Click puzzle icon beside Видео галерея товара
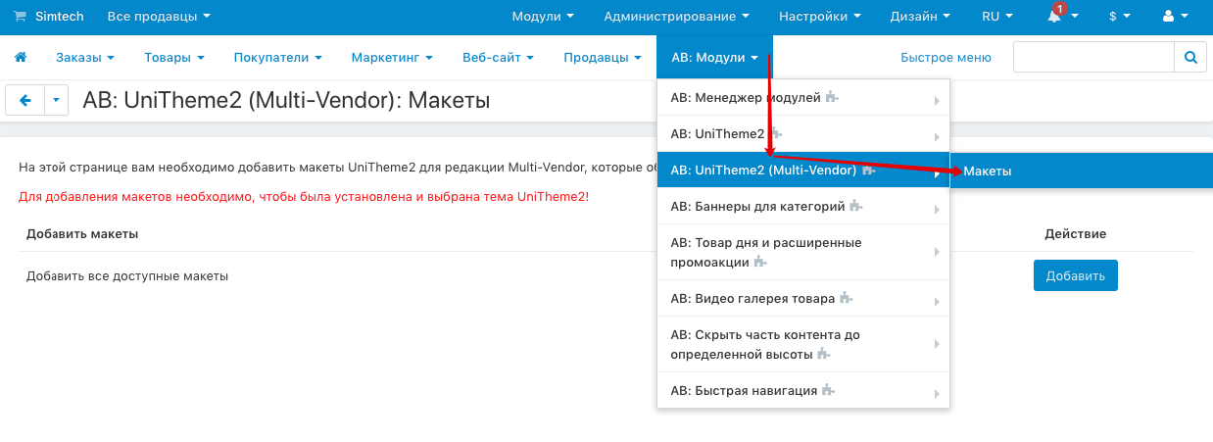This screenshot has width=1213, height=442. (x=847, y=298)
